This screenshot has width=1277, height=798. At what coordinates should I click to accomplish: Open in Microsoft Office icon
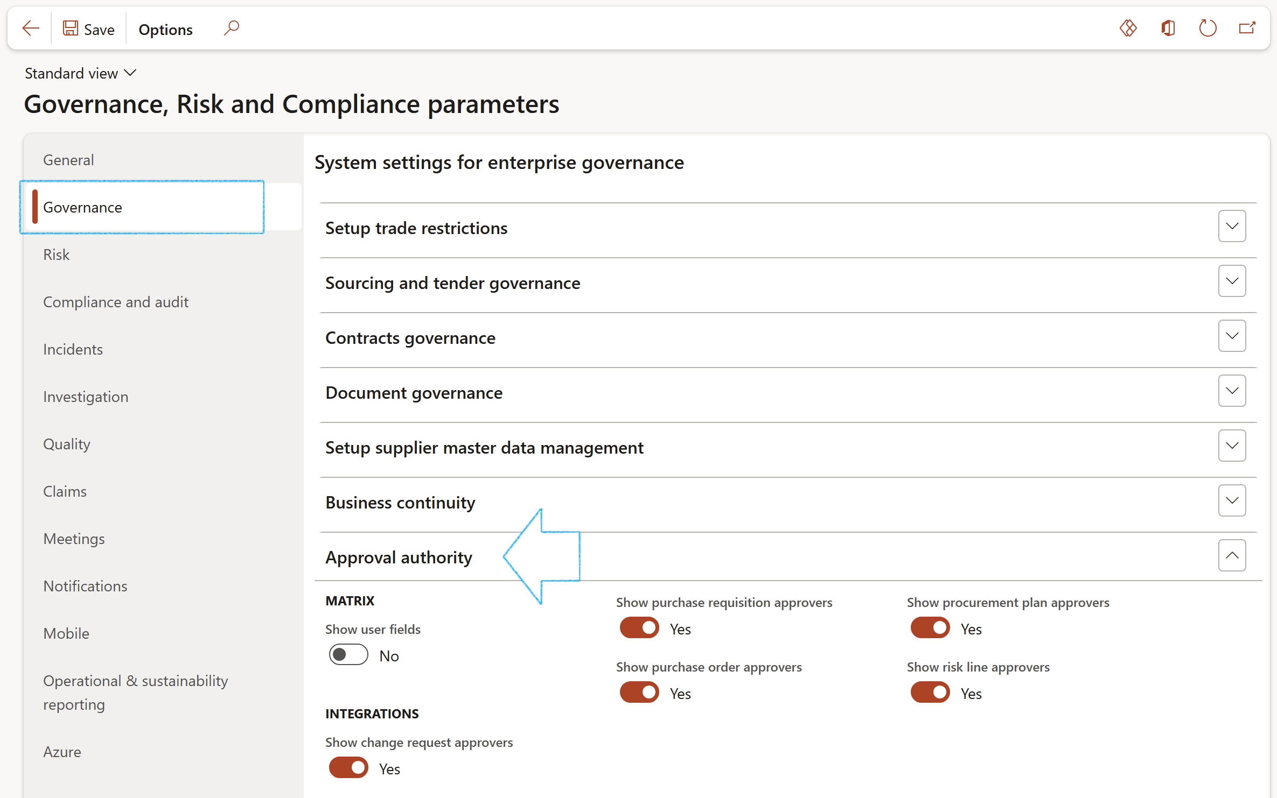[x=1168, y=28]
